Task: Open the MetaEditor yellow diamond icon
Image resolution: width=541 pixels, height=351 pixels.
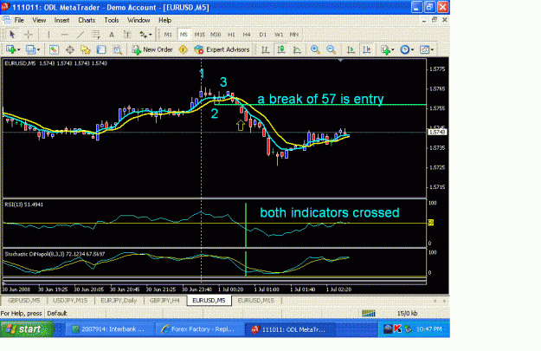Action: [184, 49]
